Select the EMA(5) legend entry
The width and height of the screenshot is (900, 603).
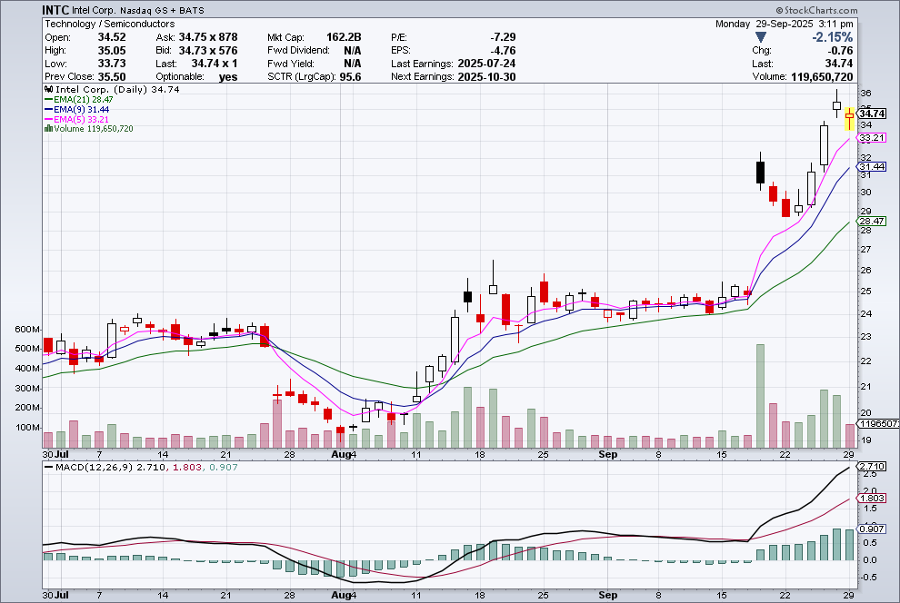[80, 119]
